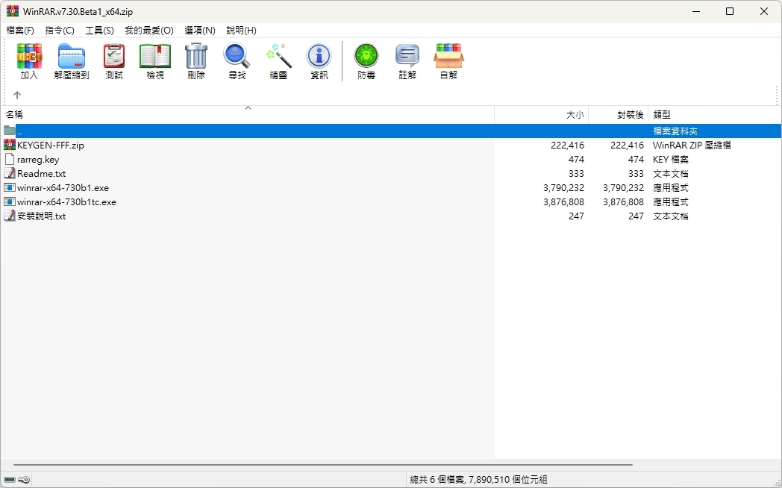Open the 檔案(F) menu
The height and width of the screenshot is (488, 782).
[20, 31]
